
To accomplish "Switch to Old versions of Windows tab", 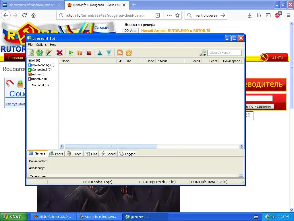I will pos(32,5).
